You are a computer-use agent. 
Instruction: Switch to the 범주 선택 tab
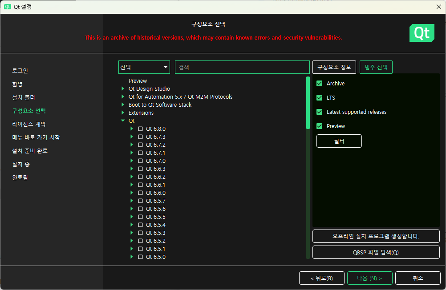click(376, 67)
